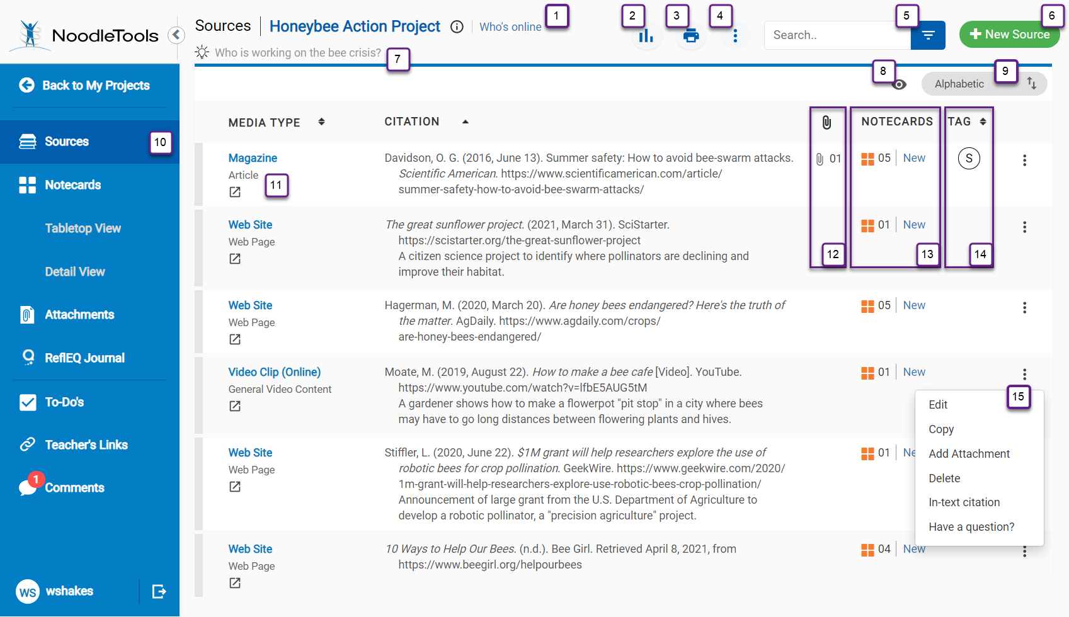Viewport: 1069px width, 617px height.
Task: Open the Alphabetic sort dropdown
Action: (x=959, y=84)
